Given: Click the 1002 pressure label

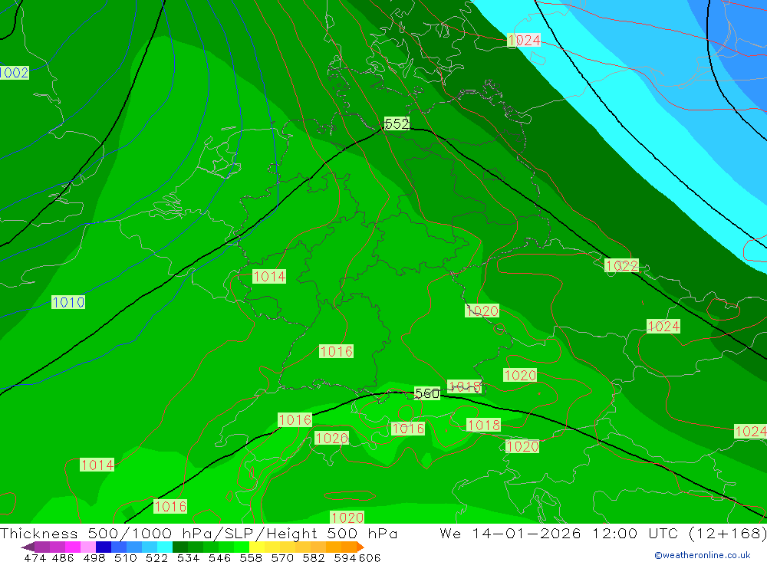Looking at the screenshot, I should (14, 73).
